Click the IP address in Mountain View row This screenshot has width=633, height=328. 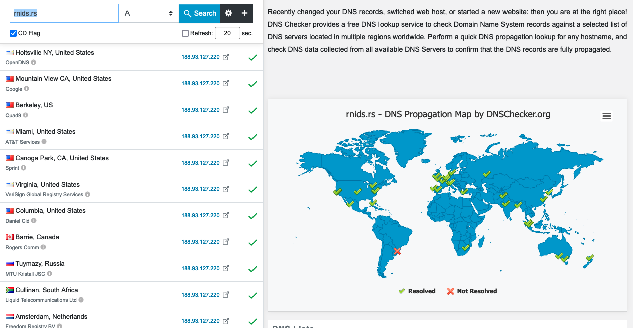point(201,83)
